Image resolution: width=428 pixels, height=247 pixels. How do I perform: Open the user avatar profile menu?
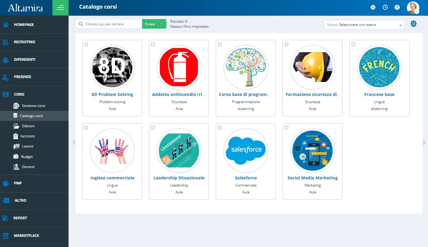click(413, 8)
